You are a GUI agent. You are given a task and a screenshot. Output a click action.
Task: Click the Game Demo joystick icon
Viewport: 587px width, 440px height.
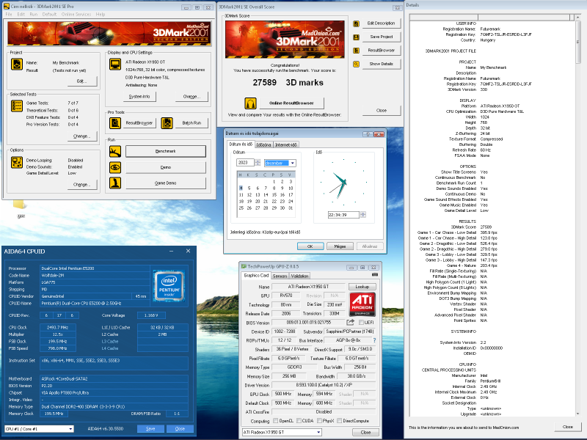click(x=115, y=183)
